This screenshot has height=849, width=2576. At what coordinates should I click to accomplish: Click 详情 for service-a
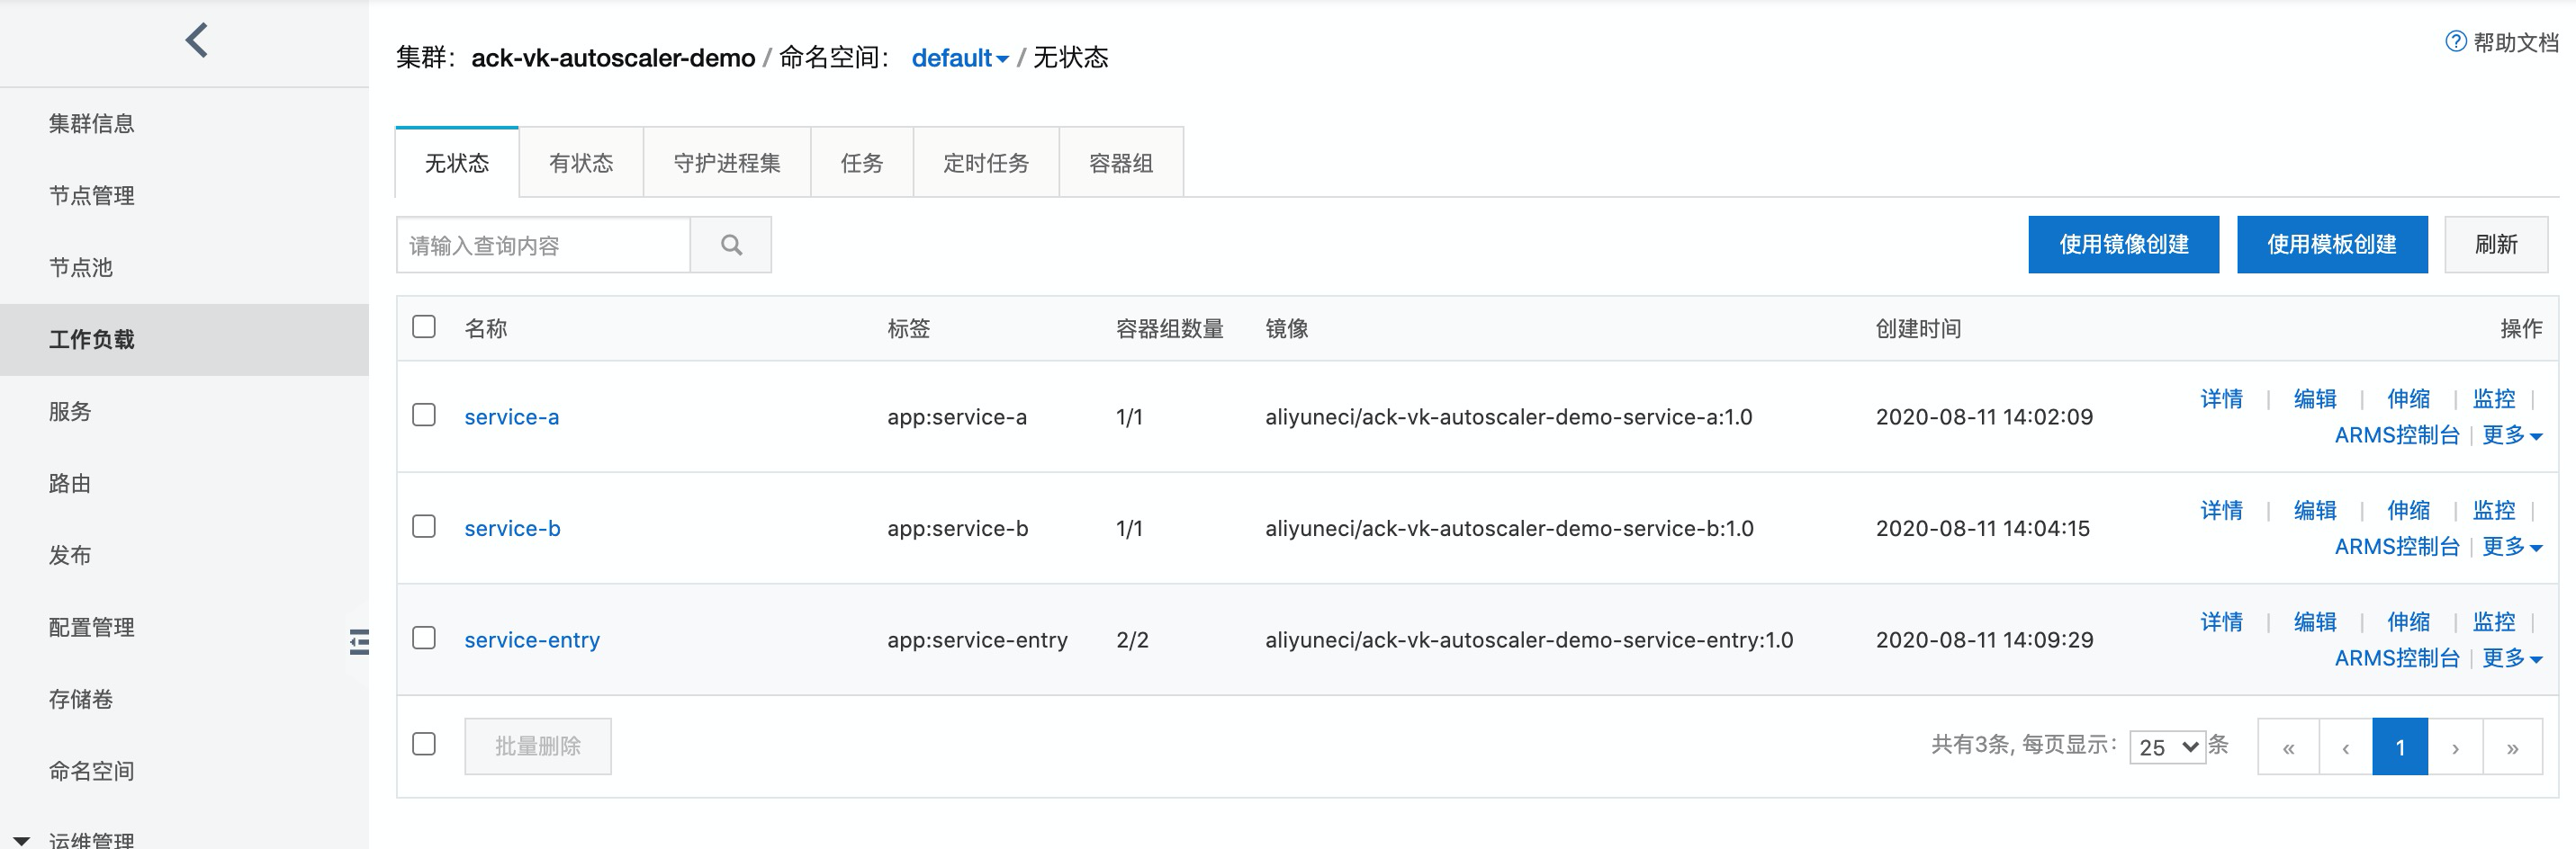(x=2221, y=399)
